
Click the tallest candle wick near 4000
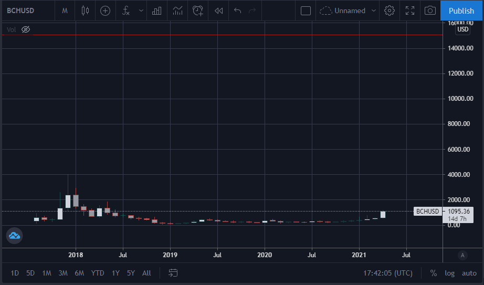coord(68,185)
